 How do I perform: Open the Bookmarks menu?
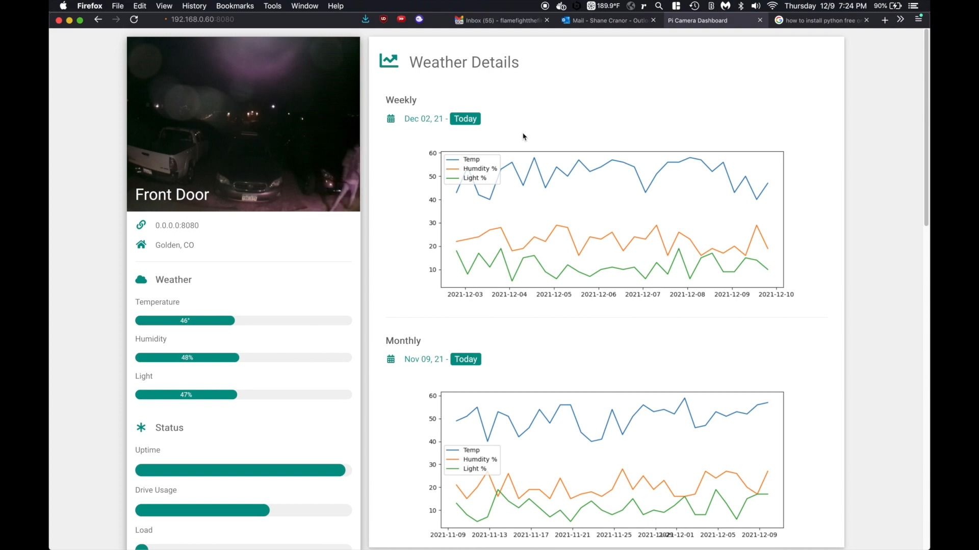coord(235,6)
